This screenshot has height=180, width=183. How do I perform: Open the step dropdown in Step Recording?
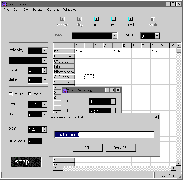(x=113, y=101)
